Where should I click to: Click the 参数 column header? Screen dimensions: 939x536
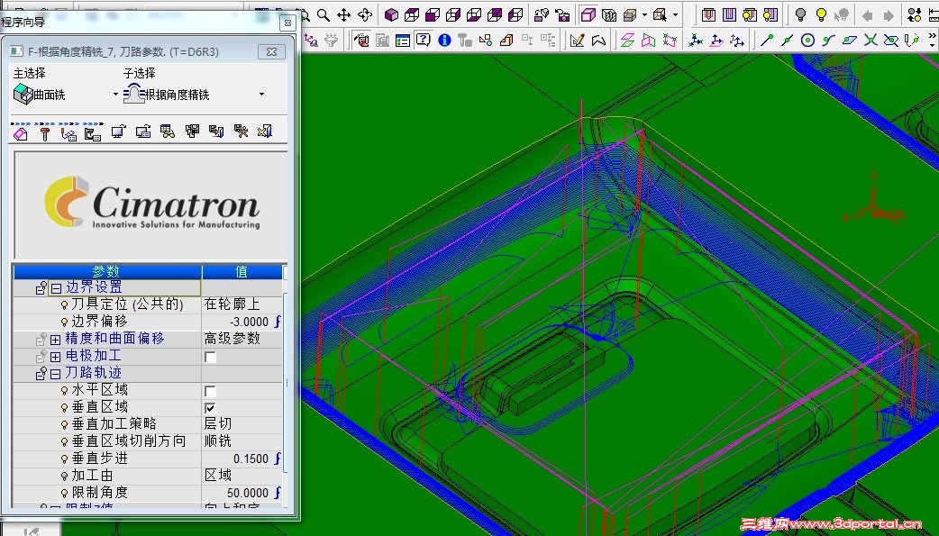pos(107,272)
